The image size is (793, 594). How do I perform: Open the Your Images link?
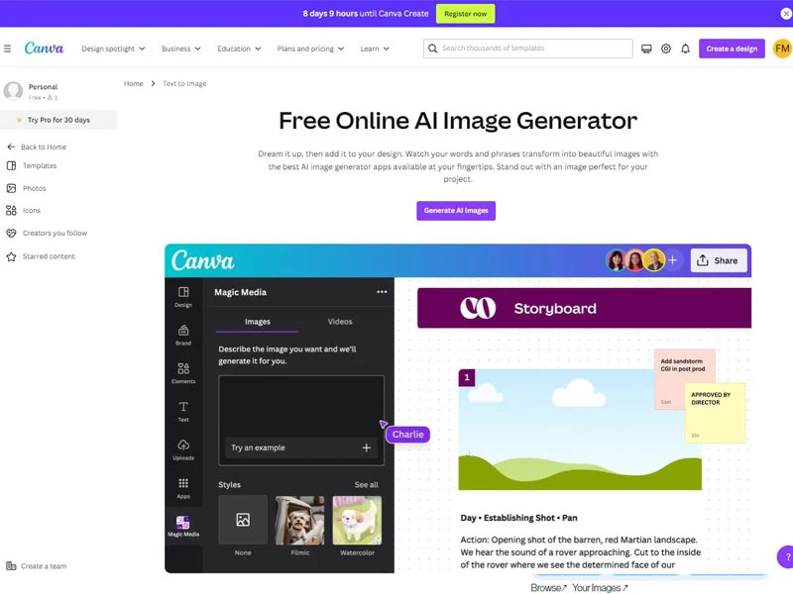click(x=601, y=587)
